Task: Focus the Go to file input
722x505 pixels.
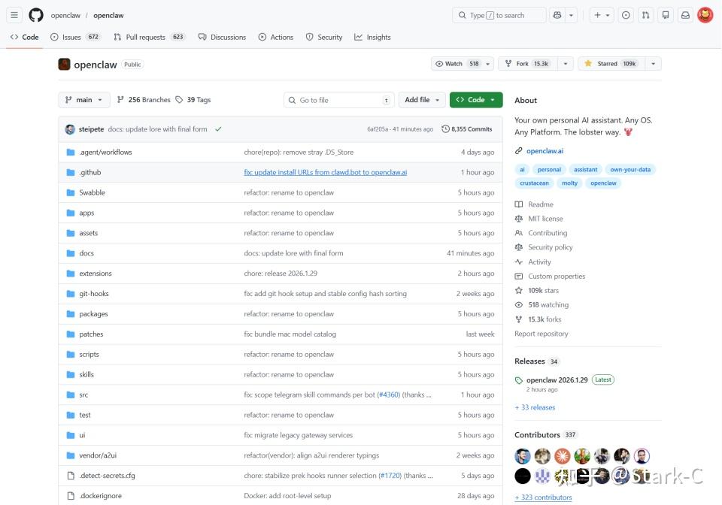Action: (x=339, y=100)
